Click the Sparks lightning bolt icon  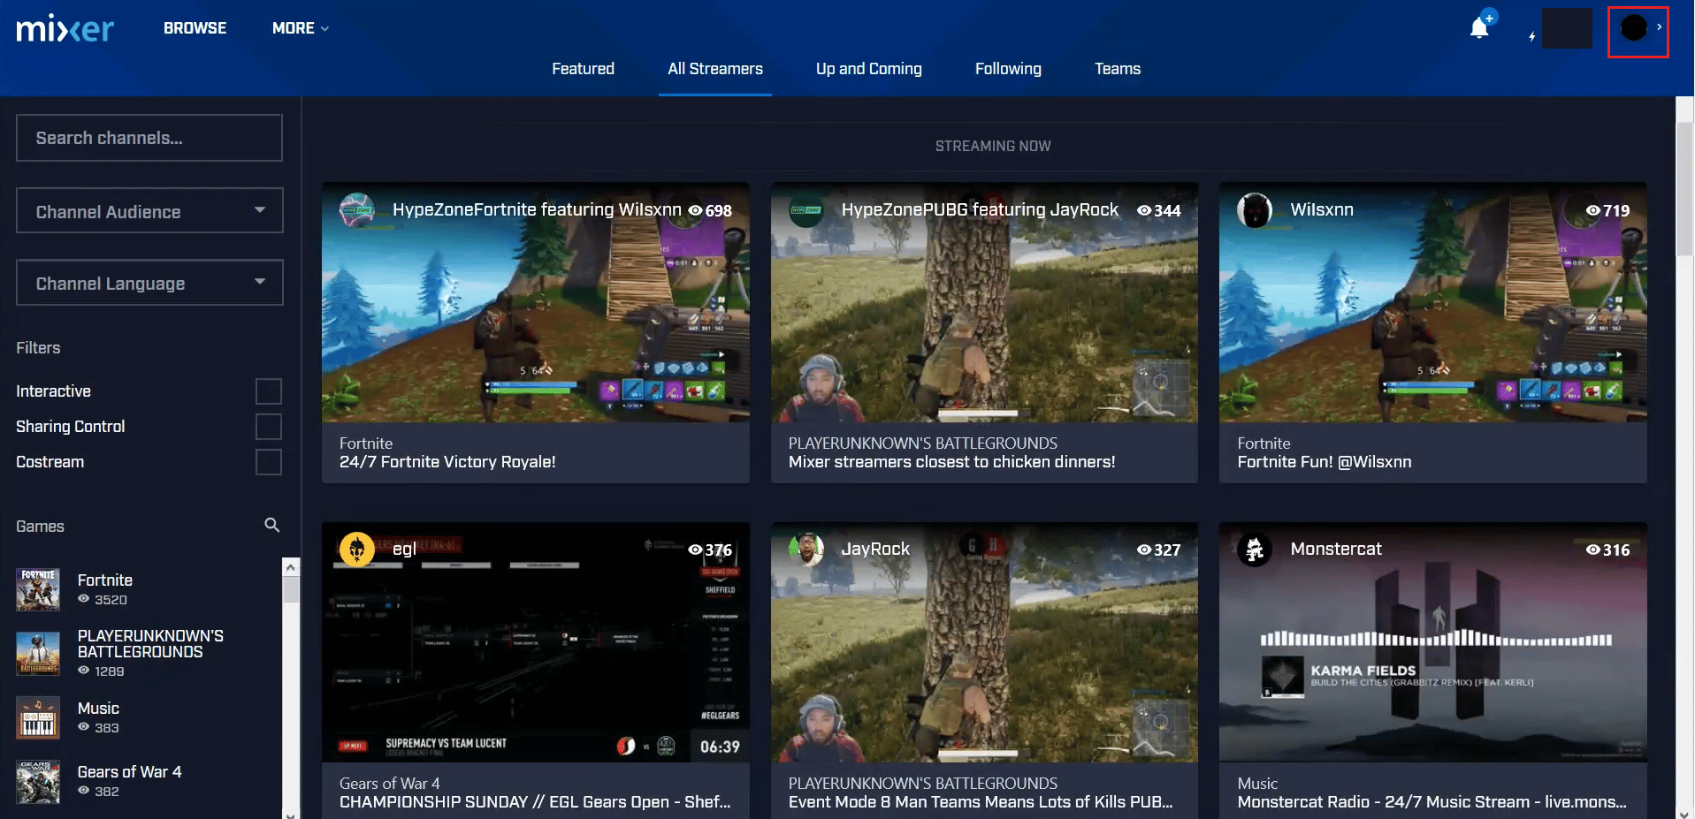1532,36
